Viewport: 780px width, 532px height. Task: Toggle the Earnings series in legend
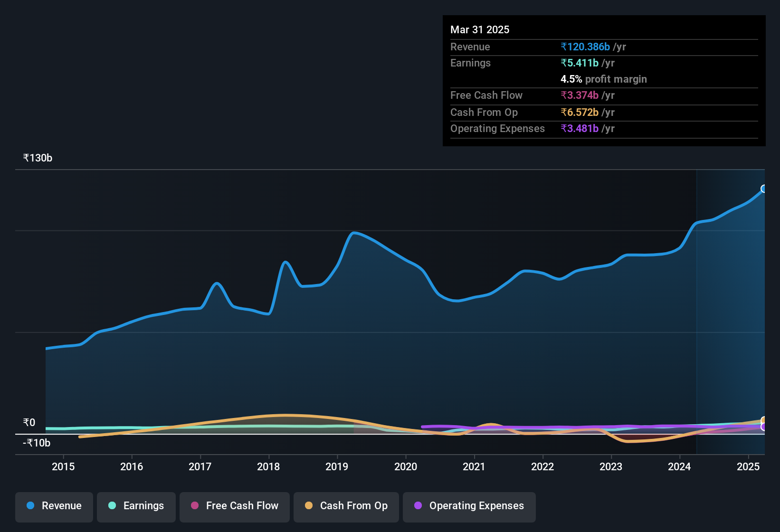136,506
